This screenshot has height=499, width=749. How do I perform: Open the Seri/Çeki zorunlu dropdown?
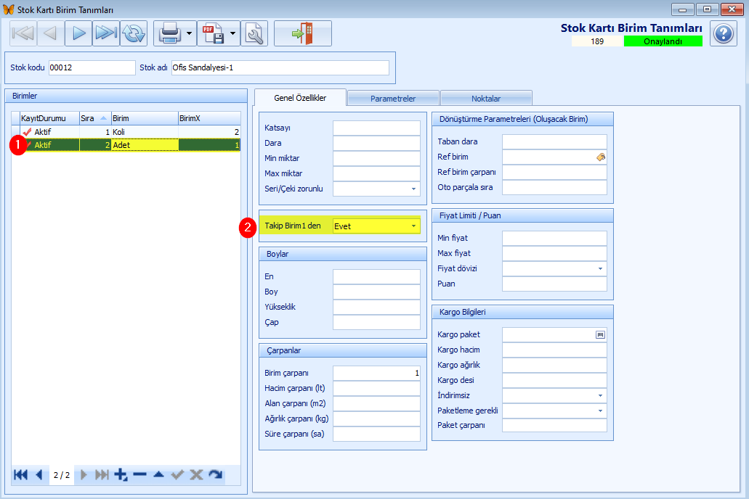click(x=413, y=189)
